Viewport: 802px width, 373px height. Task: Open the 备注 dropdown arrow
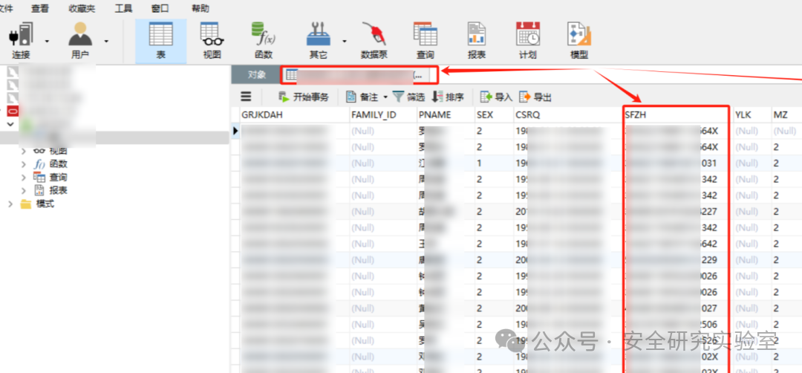pyautogui.click(x=385, y=97)
